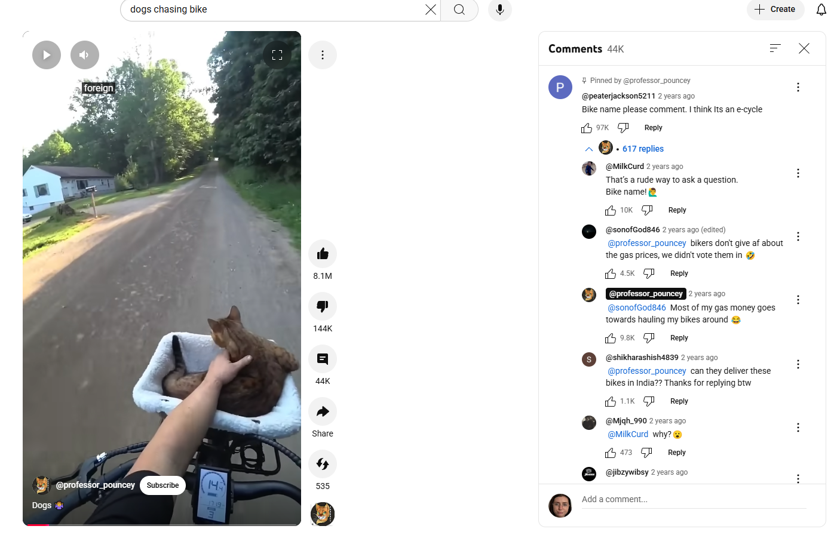The width and height of the screenshot is (831, 535).
Task: Like the Short with thumbs up
Action: coord(323,254)
